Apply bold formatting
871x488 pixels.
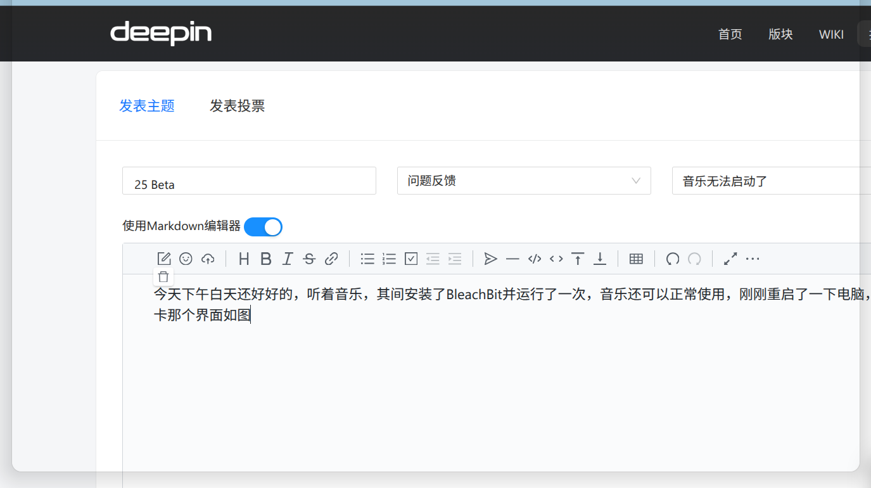pos(266,259)
